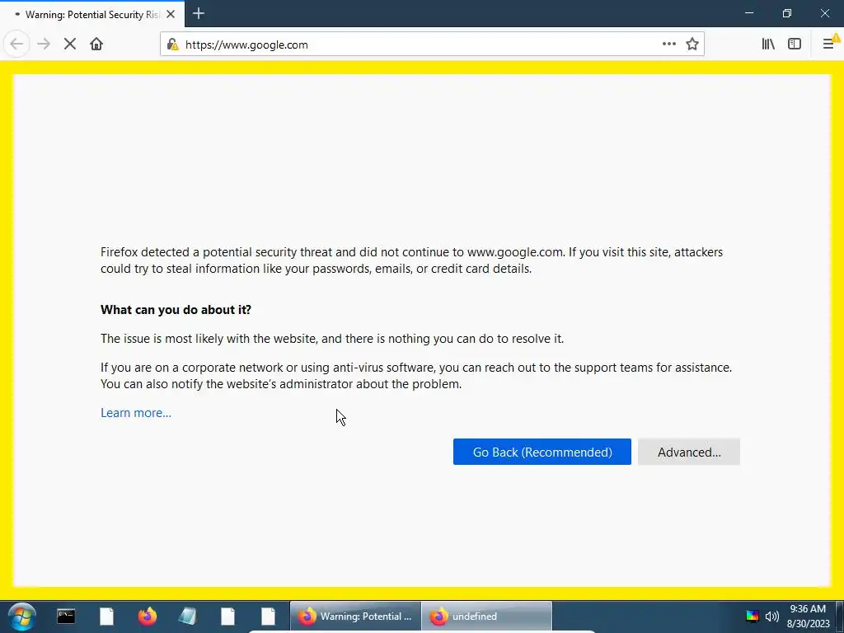
Task: Switch to Warning: Potential taskbar window
Action: (355, 617)
